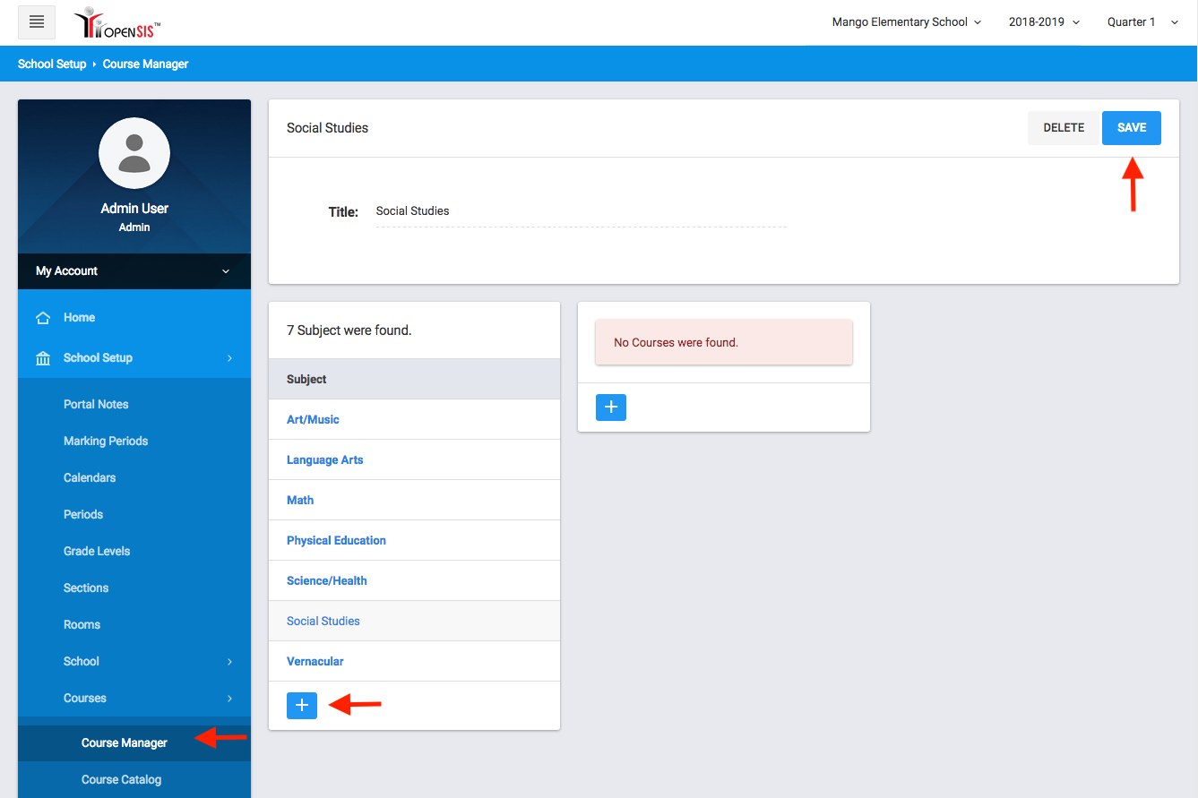
Task: Open Mango Elementary School dropdown
Action: (x=906, y=22)
